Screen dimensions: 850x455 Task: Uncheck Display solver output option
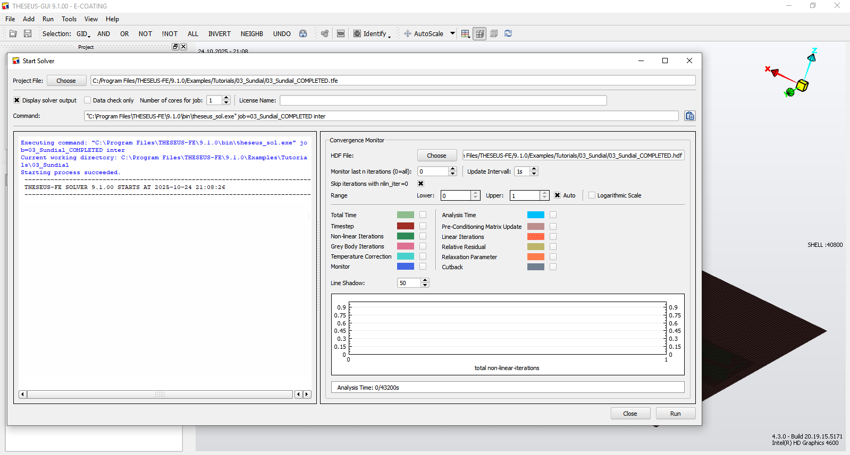[17, 100]
